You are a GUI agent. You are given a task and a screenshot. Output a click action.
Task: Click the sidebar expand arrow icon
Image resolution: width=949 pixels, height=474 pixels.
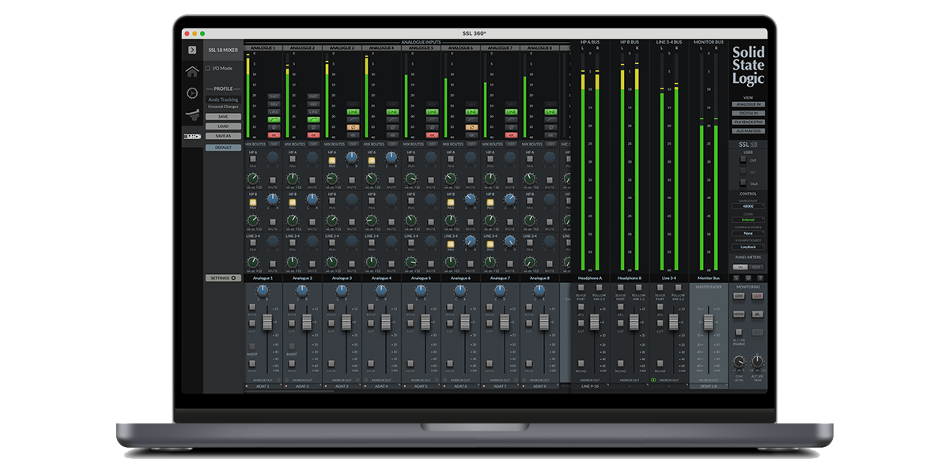pyautogui.click(x=192, y=50)
